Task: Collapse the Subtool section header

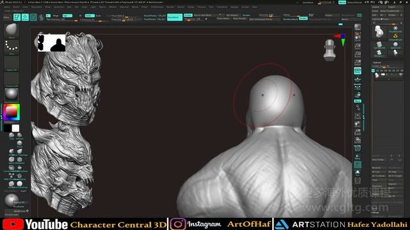Action: tap(377, 63)
